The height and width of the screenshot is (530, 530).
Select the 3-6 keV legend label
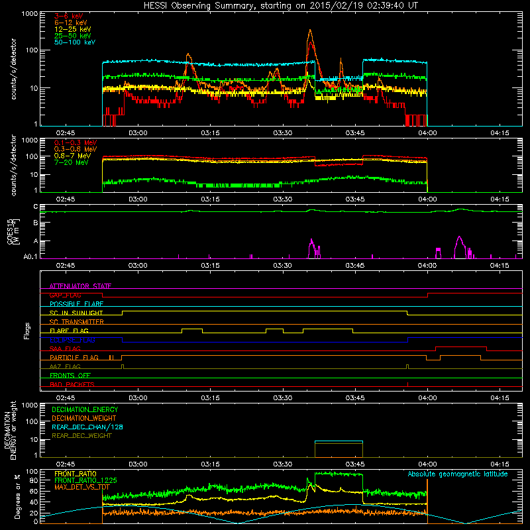(x=69, y=16)
